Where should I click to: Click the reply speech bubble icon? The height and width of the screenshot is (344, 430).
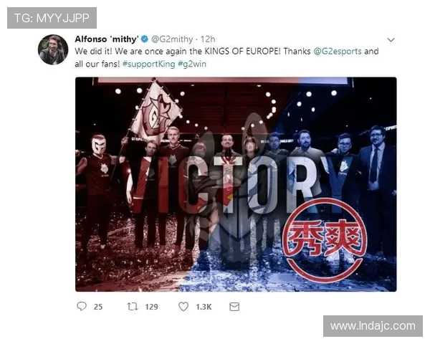click(x=82, y=306)
